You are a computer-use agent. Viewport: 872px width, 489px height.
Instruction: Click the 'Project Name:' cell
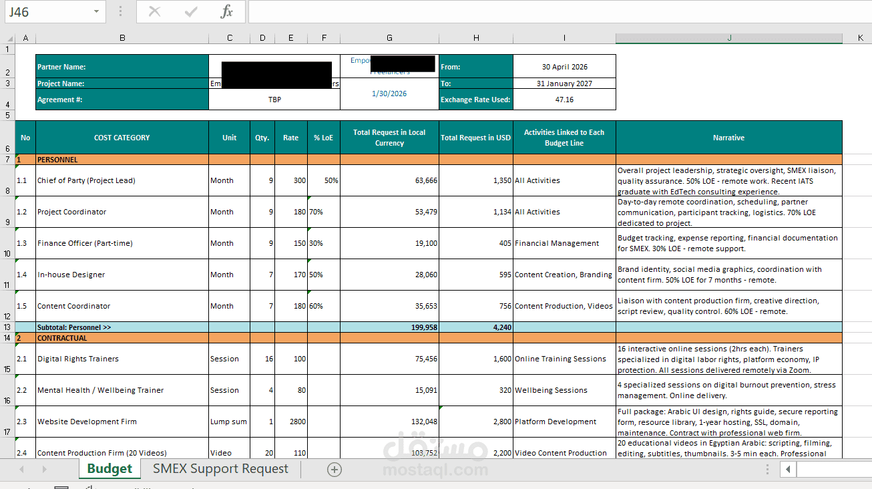122,84
